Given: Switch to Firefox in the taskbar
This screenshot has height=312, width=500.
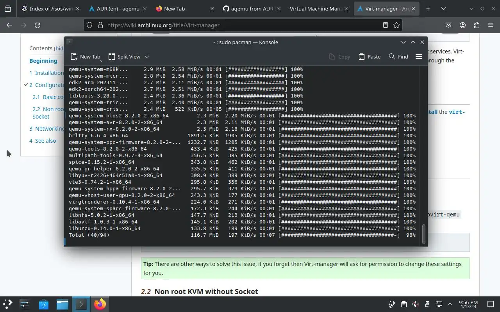Looking at the screenshot, I should 100,304.
